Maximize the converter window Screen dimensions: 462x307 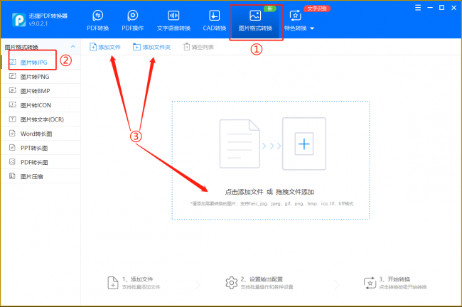pos(441,8)
